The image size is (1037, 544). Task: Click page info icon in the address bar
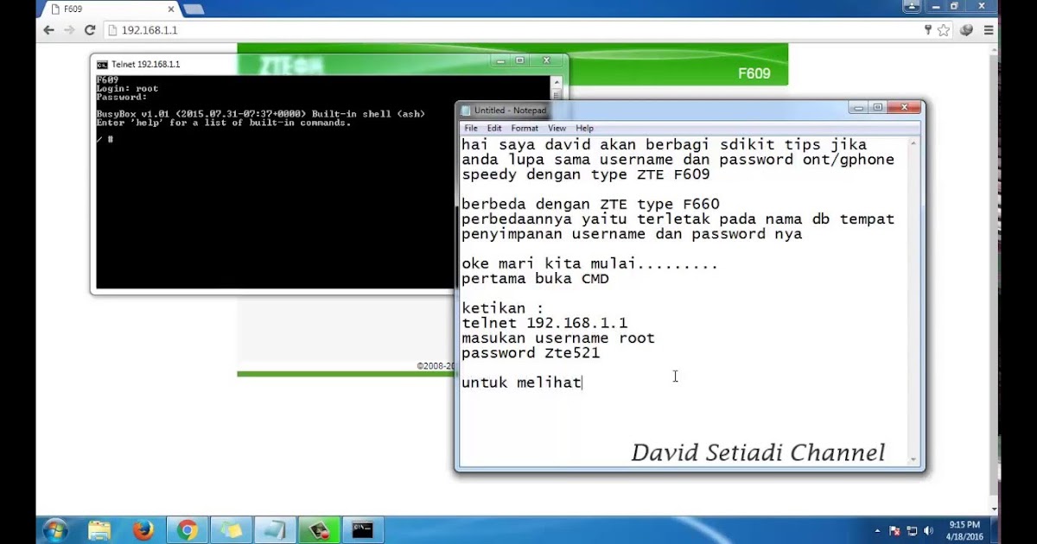112,30
